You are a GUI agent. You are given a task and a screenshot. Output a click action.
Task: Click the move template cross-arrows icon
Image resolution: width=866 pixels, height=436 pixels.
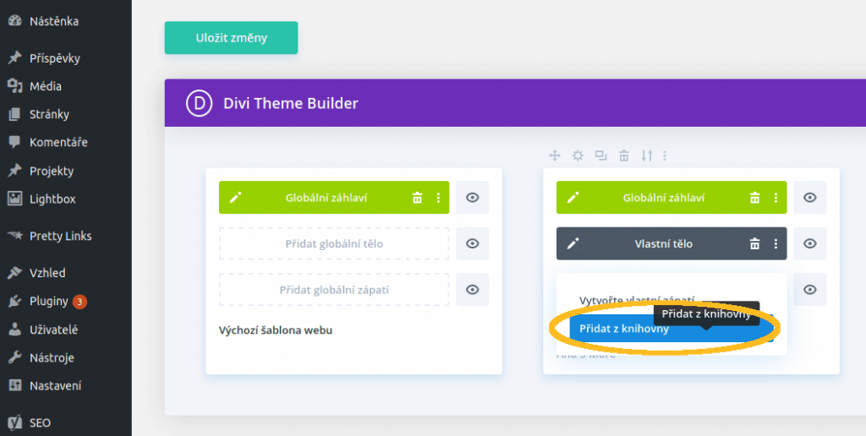click(x=555, y=155)
